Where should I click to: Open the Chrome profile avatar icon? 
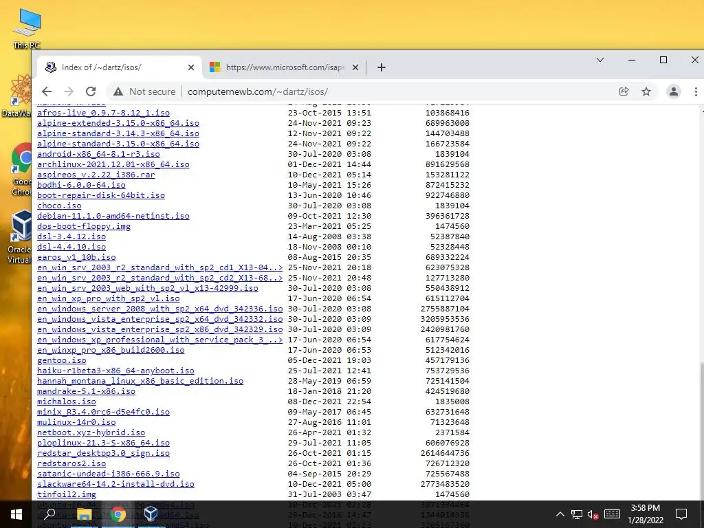(674, 91)
